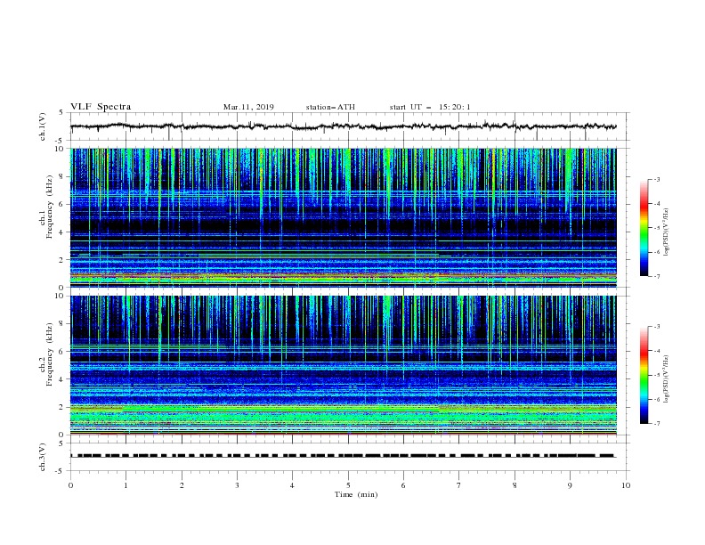The height and width of the screenshot is (545, 705).
Task: Click the time axis tick label "9"
Action: point(570,485)
